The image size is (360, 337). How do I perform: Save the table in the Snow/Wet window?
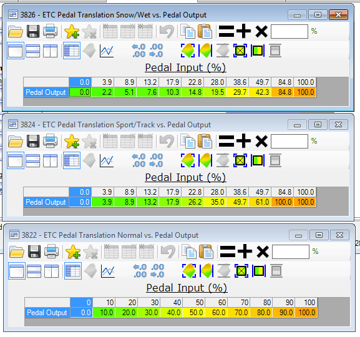click(33, 31)
